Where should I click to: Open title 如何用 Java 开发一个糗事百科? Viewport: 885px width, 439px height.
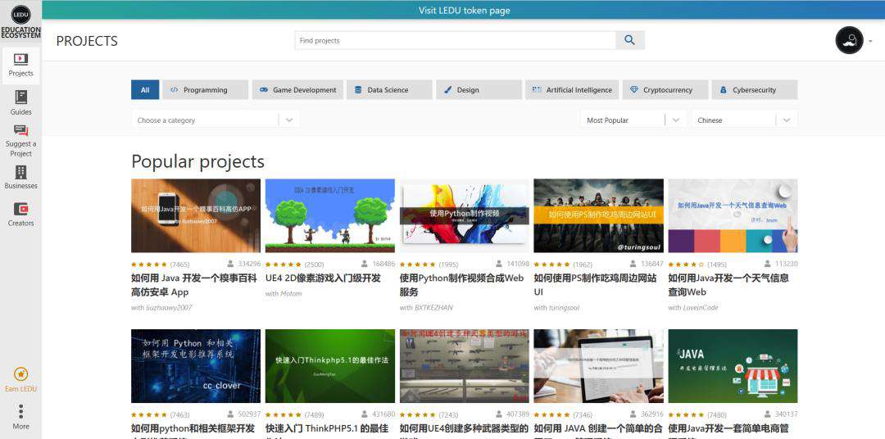coord(193,285)
